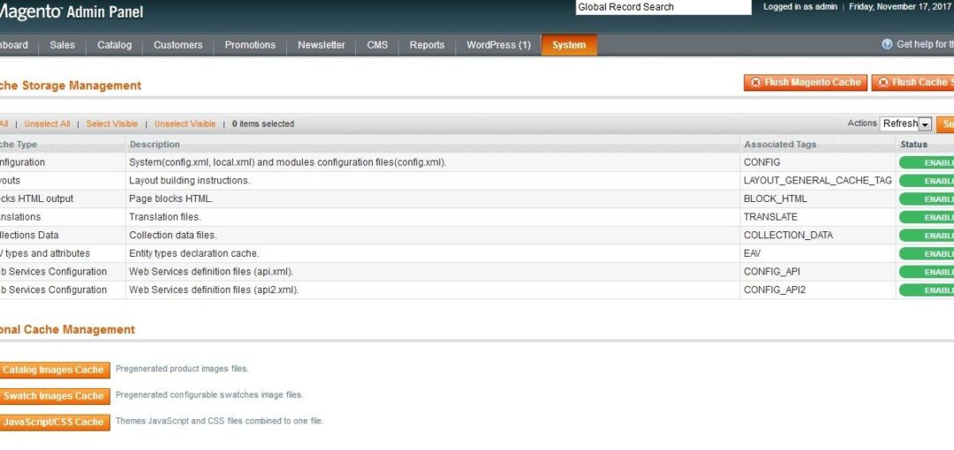
Task: Open the Actions Refresh dropdown
Action: 905,124
